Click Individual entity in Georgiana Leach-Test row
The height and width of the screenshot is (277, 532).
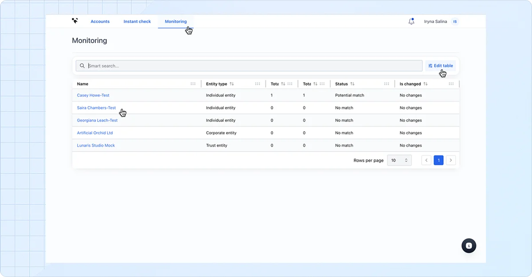click(221, 120)
